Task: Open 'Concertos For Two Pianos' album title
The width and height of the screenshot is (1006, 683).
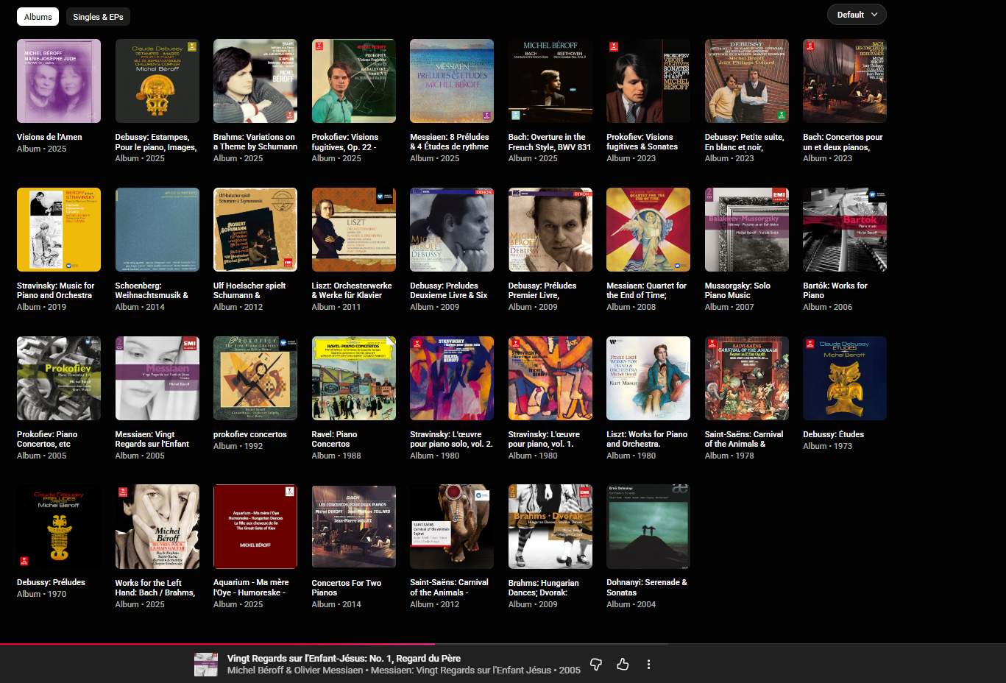Action: point(347,587)
